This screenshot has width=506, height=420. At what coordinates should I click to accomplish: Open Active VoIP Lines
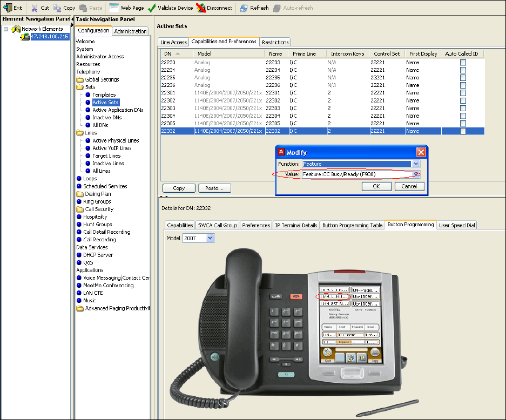click(112, 148)
